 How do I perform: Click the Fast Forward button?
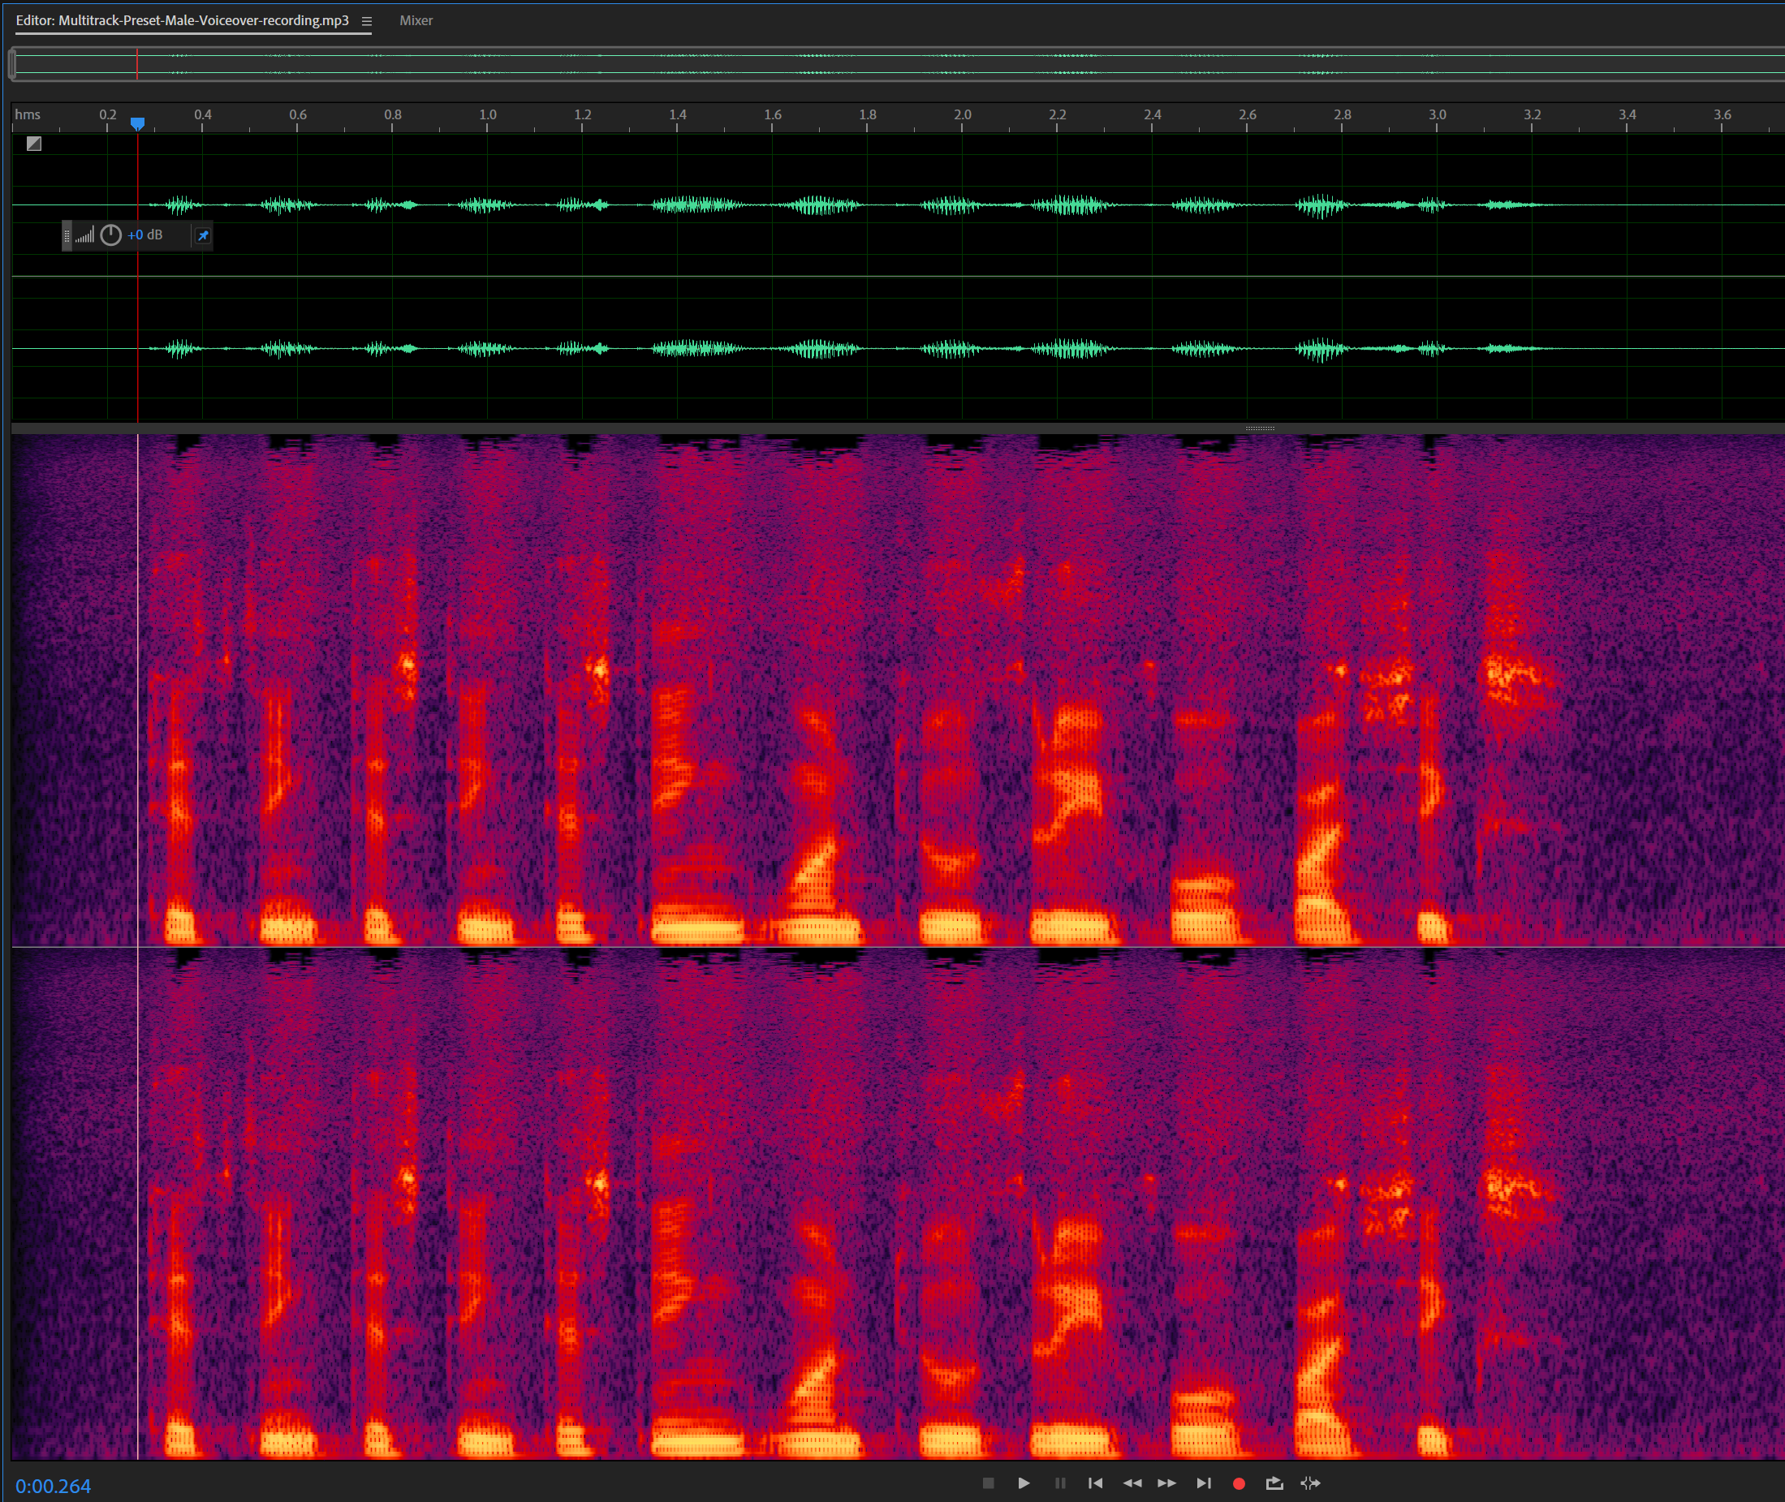coord(1166,1483)
